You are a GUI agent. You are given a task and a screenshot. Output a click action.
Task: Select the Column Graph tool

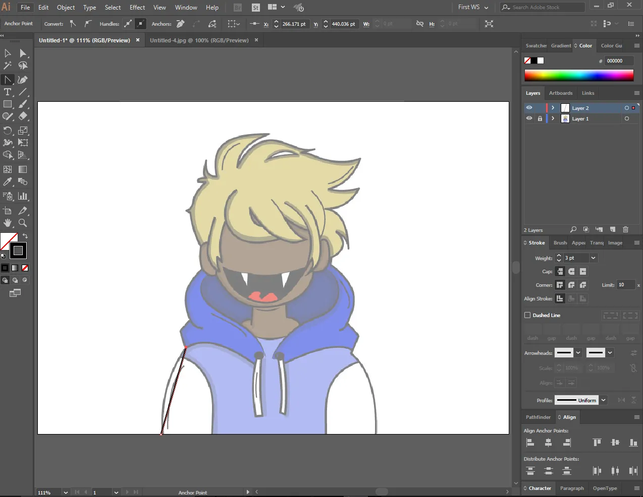pos(23,196)
